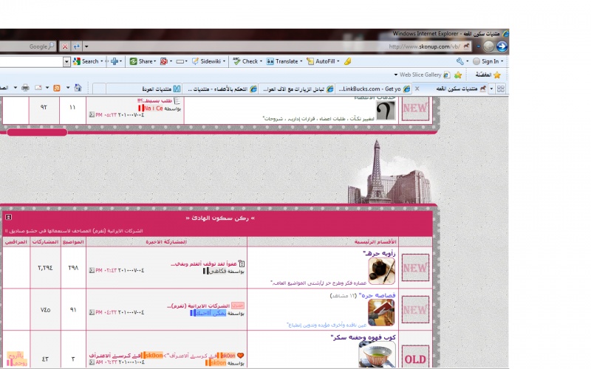Switch to the LinkBucks.com tab
This screenshot has width=591, height=369.
pyautogui.click(x=369, y=89)
